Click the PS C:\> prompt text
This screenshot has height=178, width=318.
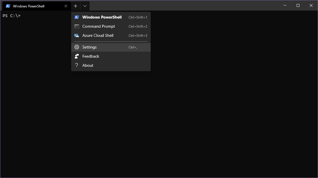(12, 16)
